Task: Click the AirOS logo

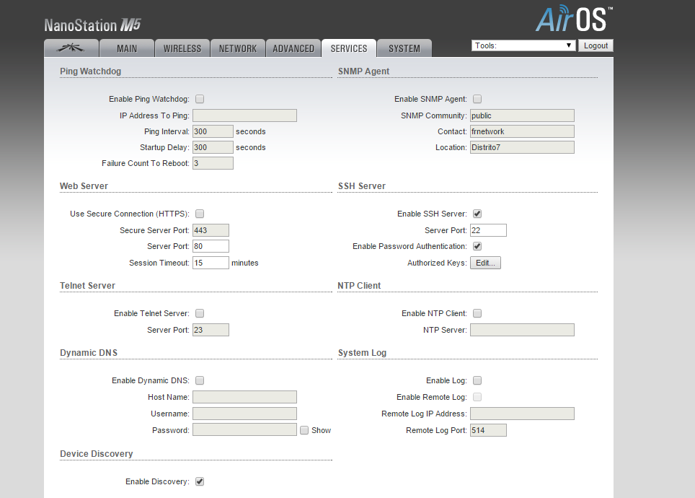Action: click(574, 19)
